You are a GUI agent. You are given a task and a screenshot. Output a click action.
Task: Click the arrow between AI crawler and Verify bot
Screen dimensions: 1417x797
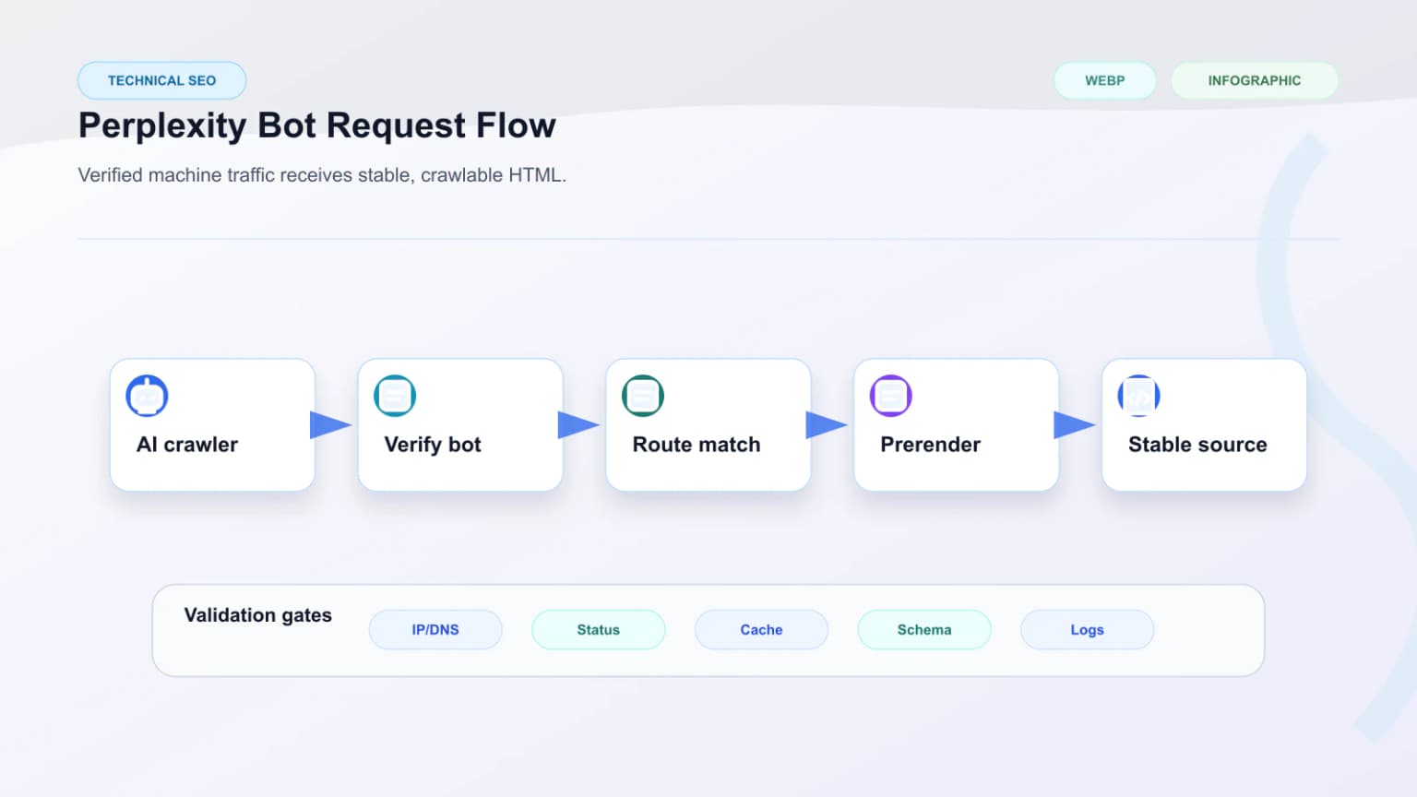(330, 425)
